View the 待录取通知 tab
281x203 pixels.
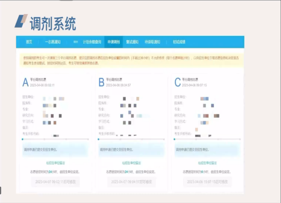(x=152, y=42)
